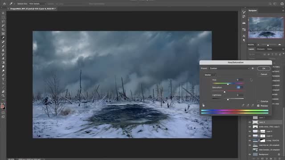Select the Move tool
This screenshot has width=285, height=160.
pyautogui.click(x=3, y=13)
